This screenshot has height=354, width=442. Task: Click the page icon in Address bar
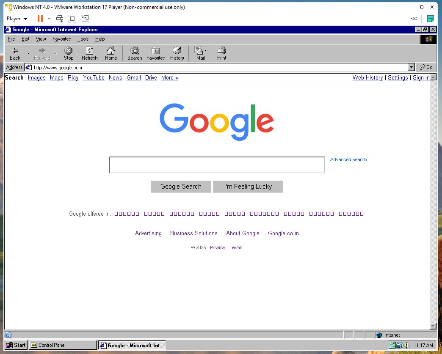[x=28, y=67]
